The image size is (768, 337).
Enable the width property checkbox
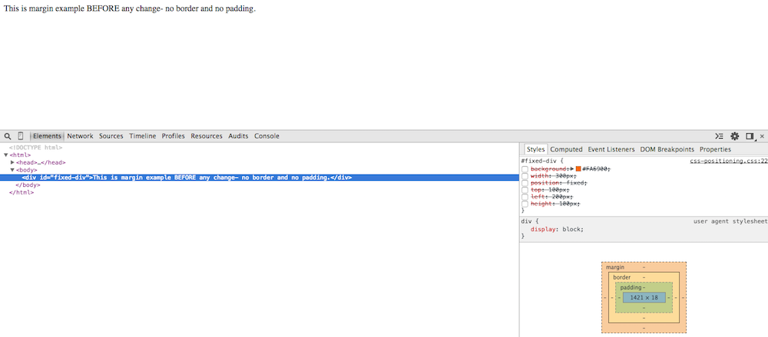[525, 176]
